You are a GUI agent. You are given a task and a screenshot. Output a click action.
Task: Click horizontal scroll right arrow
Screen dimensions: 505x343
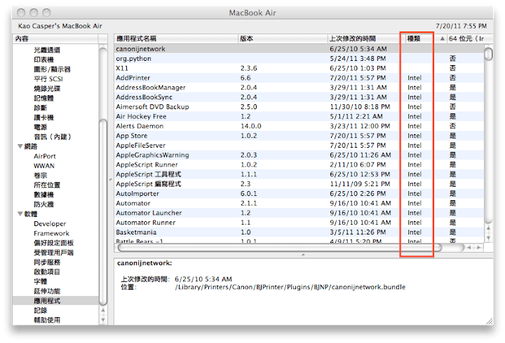[479, 248]
